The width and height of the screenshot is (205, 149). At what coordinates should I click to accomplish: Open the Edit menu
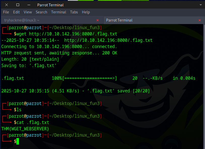coord(16,12)
